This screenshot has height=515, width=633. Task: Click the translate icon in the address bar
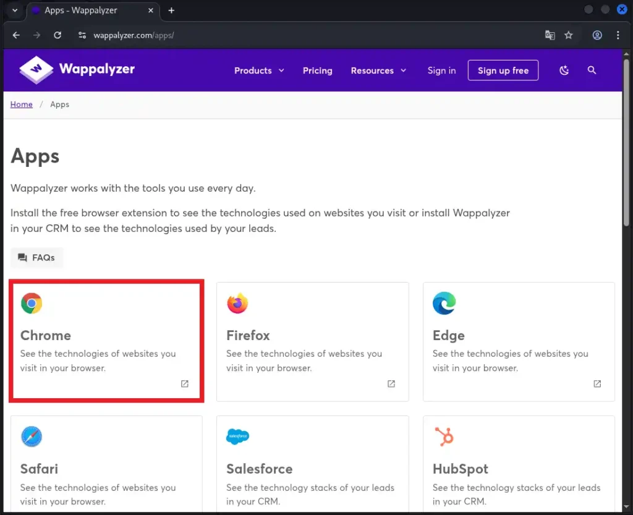tap(550, 35)
